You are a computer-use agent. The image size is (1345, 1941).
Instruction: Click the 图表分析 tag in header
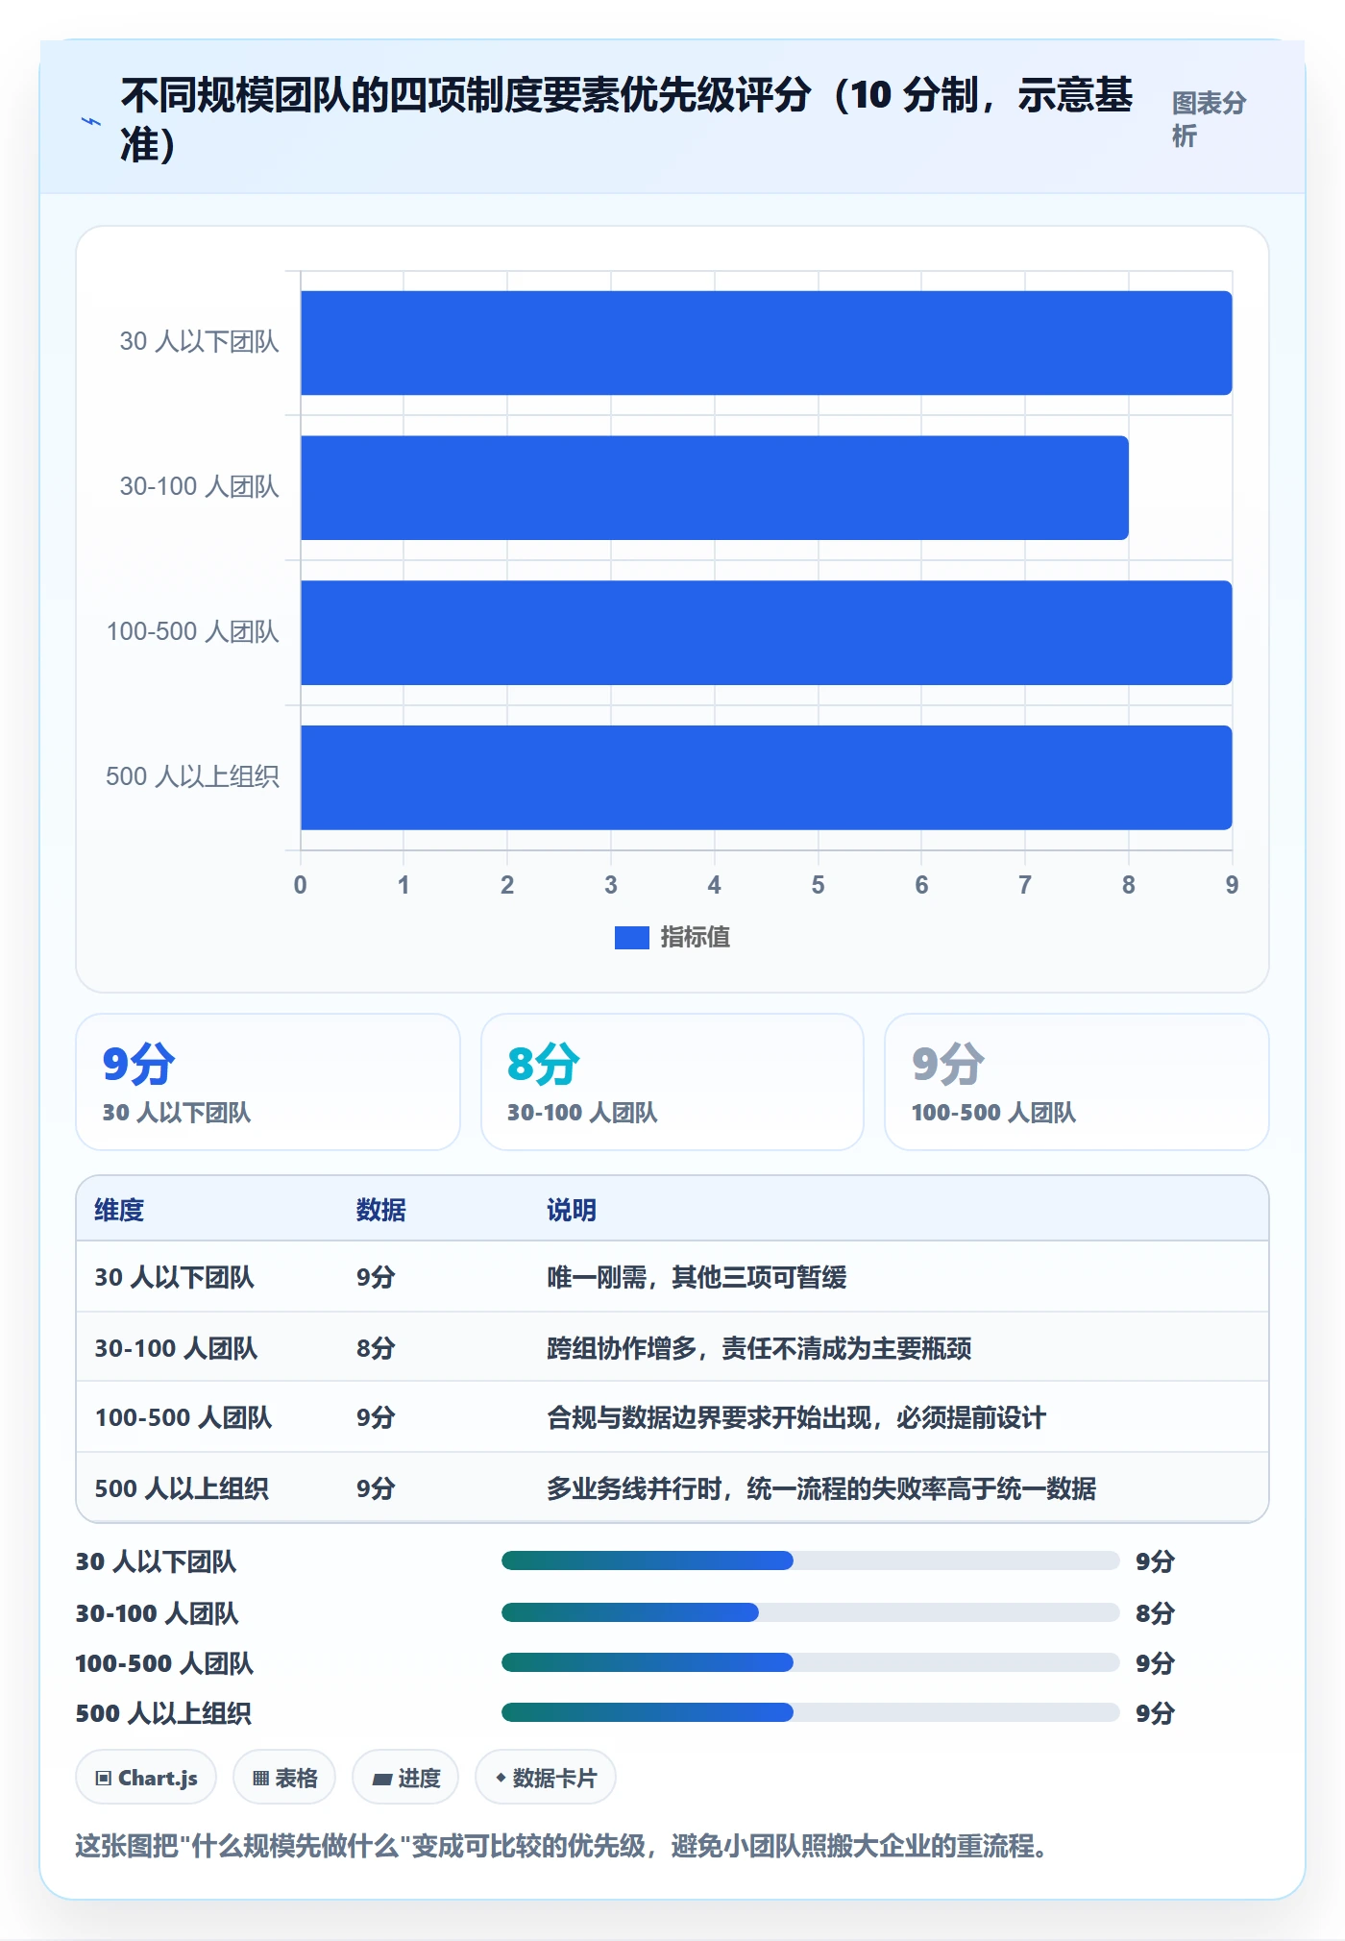[x=1209, y=119]
